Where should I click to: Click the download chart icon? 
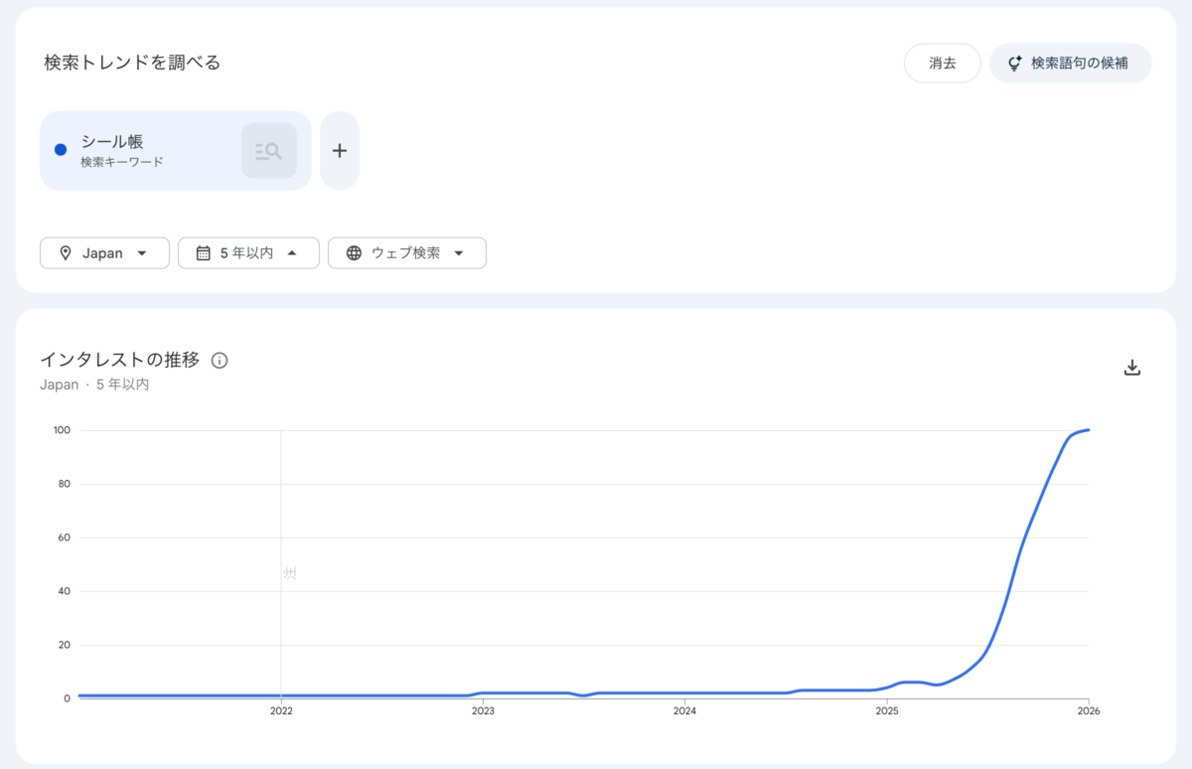[x=1131, y=368]
